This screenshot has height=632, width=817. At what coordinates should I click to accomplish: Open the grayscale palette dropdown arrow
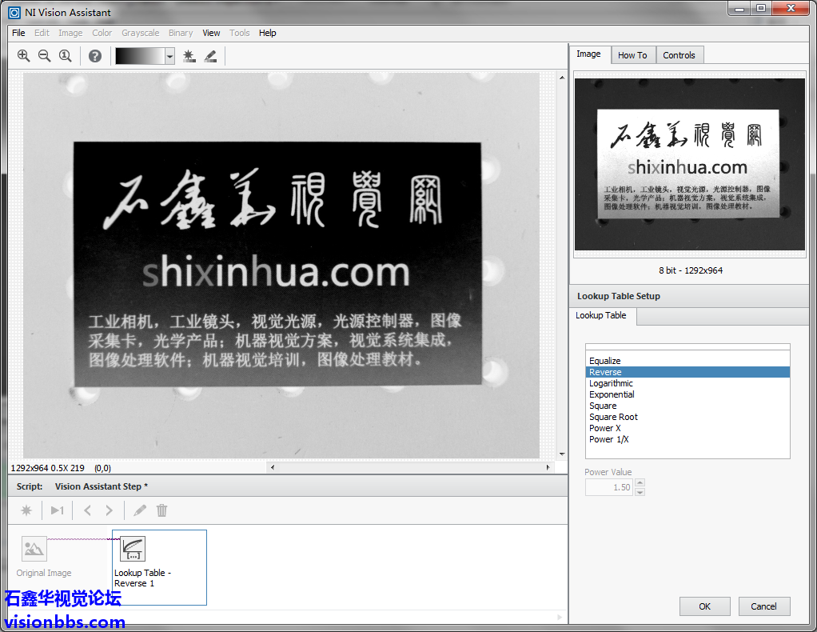[x=169, y=56]
